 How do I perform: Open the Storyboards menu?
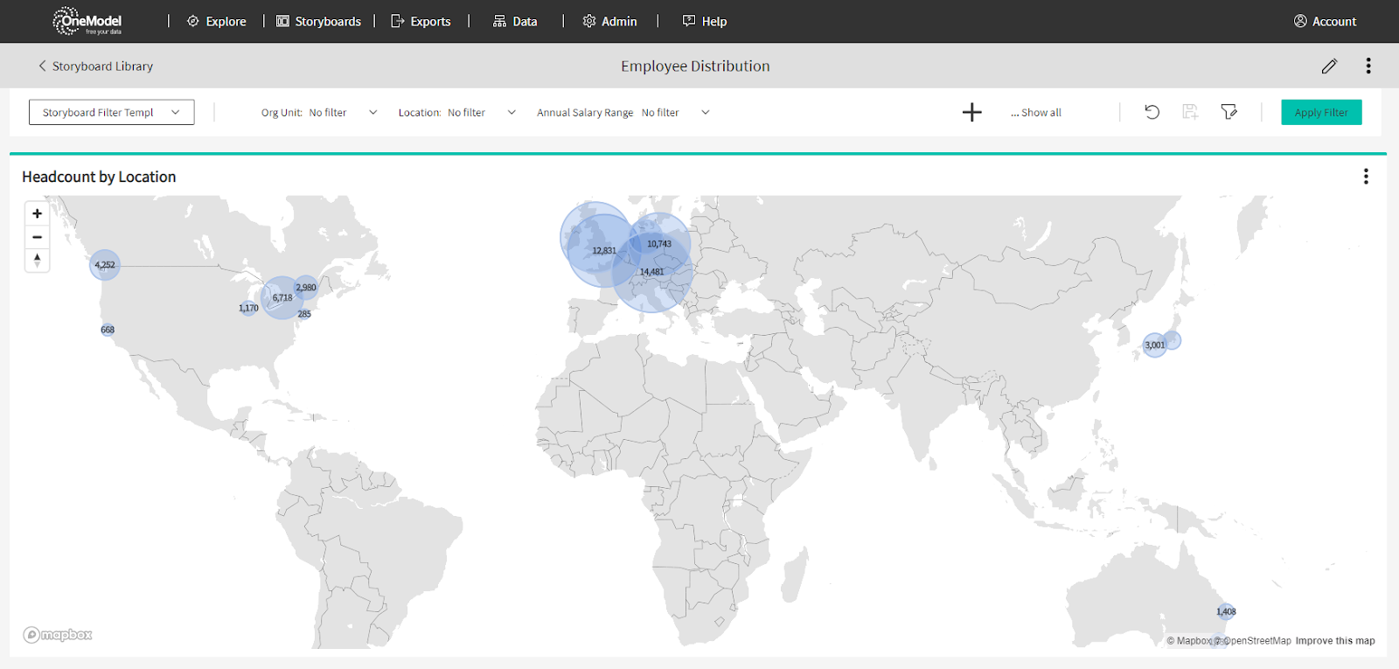coord(319,22)
